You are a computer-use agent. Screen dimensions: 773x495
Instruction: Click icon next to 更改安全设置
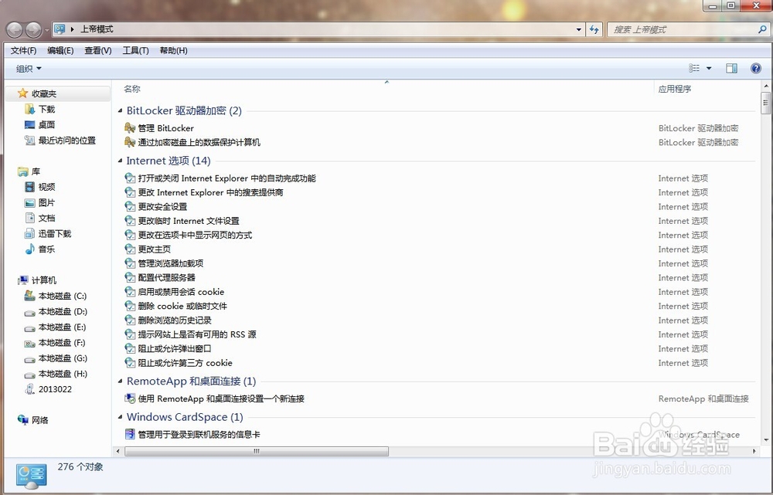tap(130, 206)
